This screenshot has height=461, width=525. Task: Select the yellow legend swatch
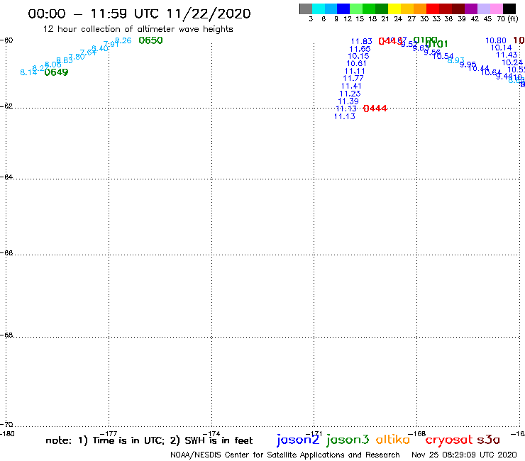coord(394,9)
